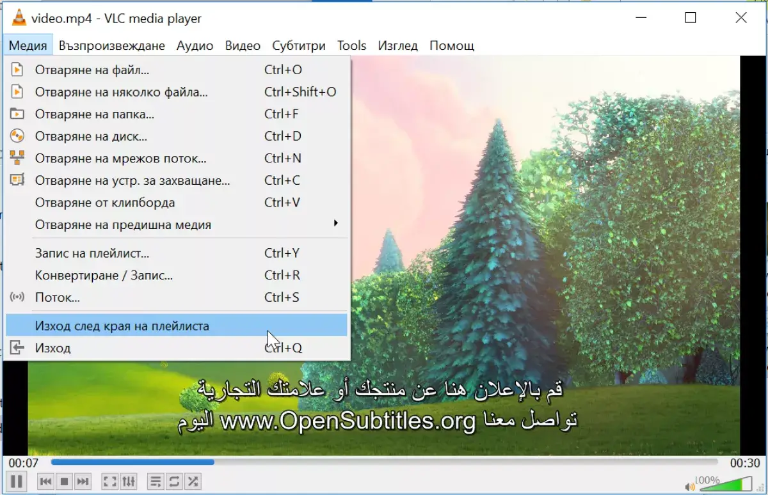768x495 pixels.
Task: Click the Open File play icon
Action: pyautogui.click(x=17, y=70)
